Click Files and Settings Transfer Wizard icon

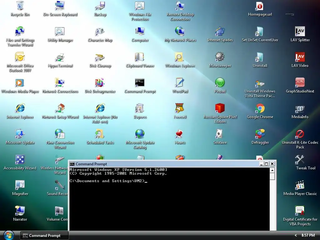pos(20,32)
